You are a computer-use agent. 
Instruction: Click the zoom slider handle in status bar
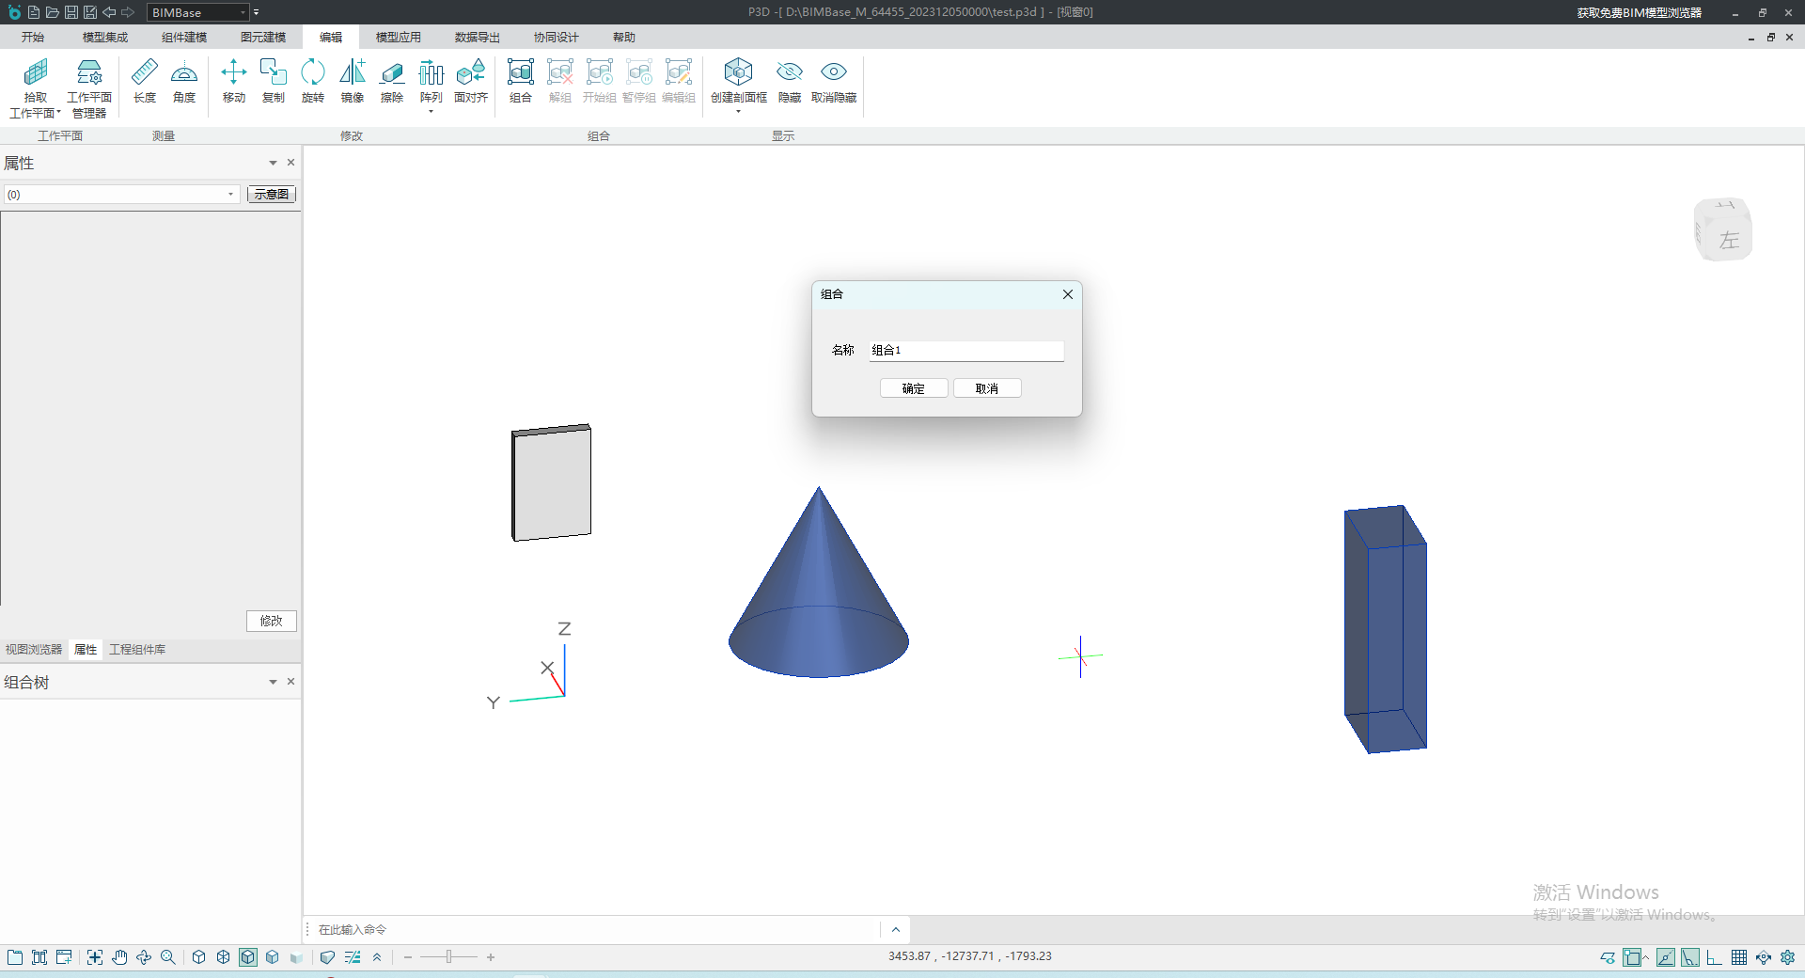click(x=449, y=957)
